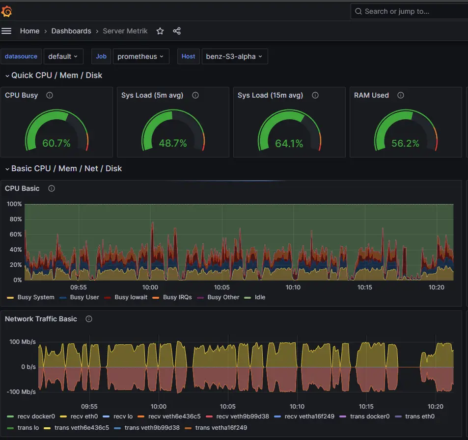The width and height of the screenshot is (468, 440).
Task: Navigate to Dashboards via the breadcrumb
Action: pyautogui.click(x=71, y=31)
